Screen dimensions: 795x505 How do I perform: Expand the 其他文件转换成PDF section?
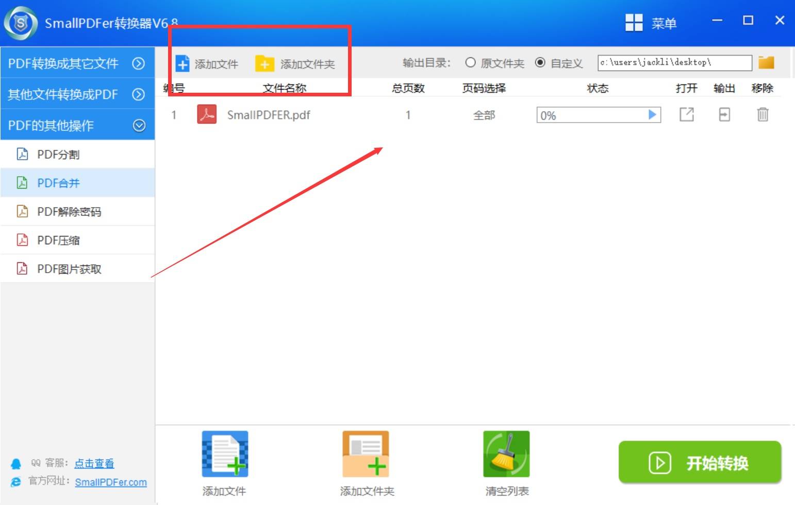77,94
